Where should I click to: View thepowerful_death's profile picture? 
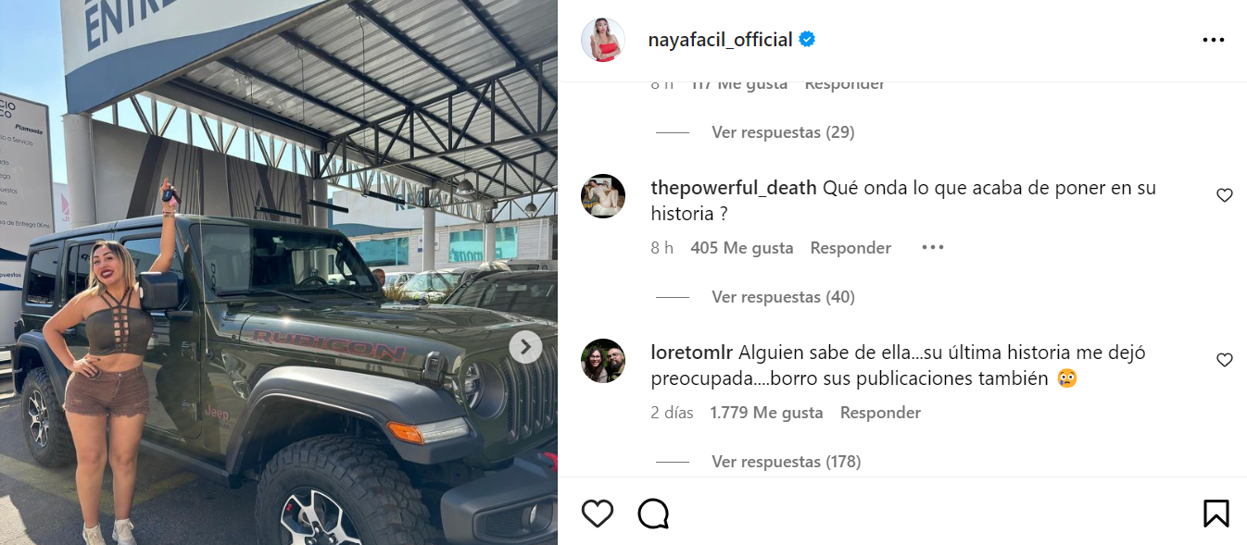[x=603, y=195]
